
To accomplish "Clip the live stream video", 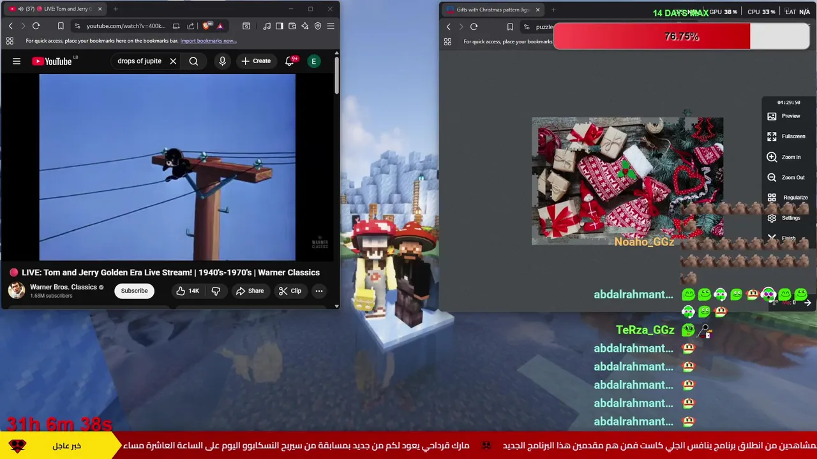I will pyautogui.click(x=290, y=291).
